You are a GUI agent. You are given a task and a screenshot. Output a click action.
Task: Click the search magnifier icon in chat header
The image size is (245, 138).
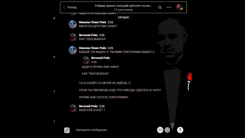160,7
